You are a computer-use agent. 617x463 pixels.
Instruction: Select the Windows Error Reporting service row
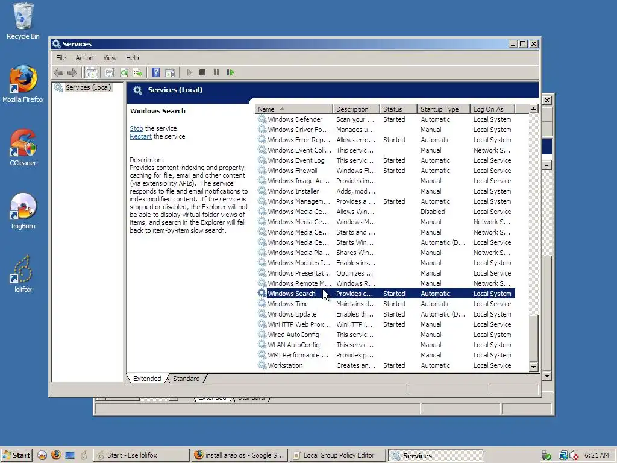385,140
